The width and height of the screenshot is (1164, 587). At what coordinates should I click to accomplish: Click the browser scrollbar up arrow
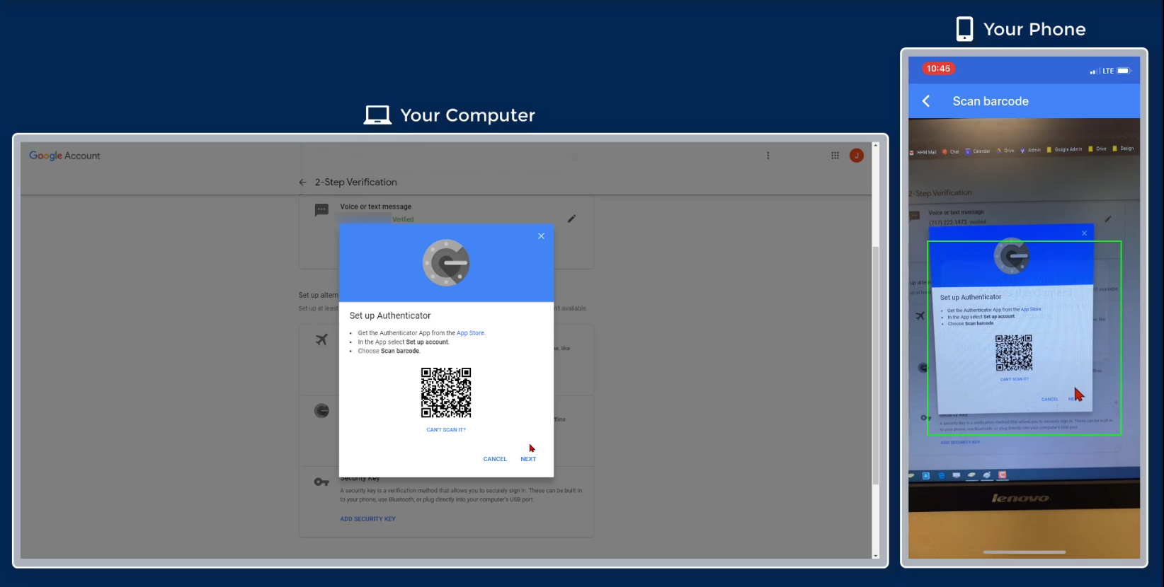click(876, 145)
